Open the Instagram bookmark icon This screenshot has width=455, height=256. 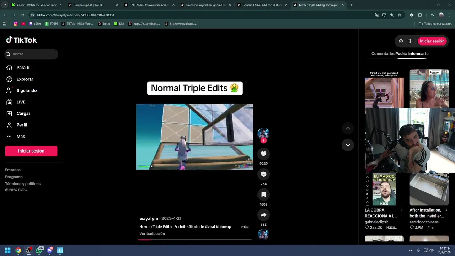(x=16, y=24)
